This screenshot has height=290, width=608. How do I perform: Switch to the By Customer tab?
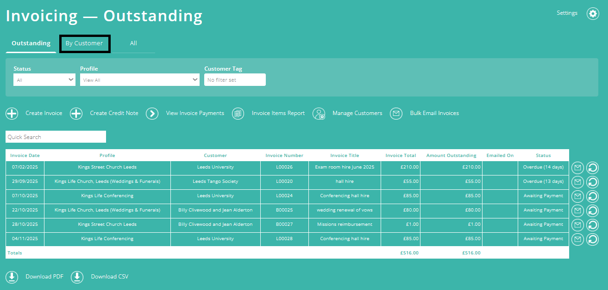tap(85, 43)
